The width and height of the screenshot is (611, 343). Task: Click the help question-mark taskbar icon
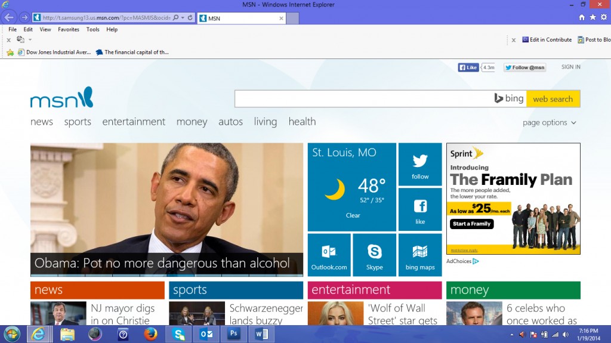123,335
